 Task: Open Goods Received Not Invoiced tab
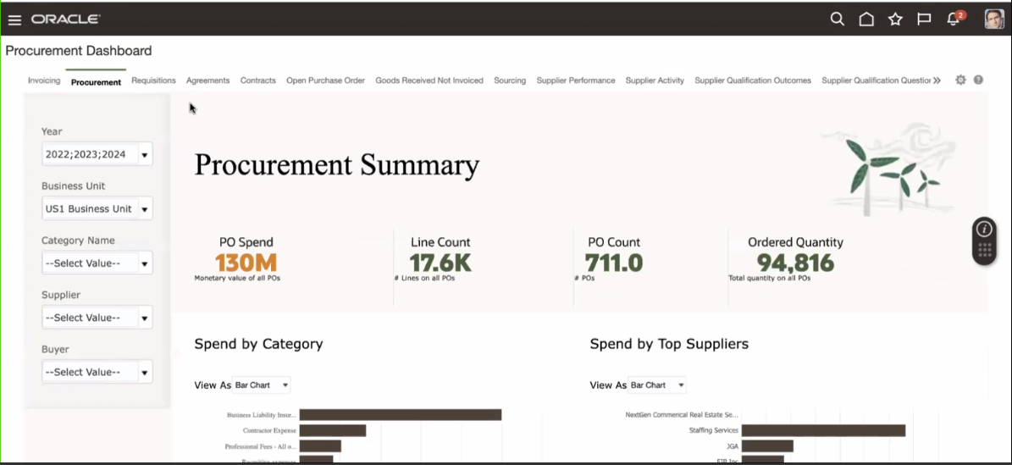pyautogui.click(x=429, y=80)
